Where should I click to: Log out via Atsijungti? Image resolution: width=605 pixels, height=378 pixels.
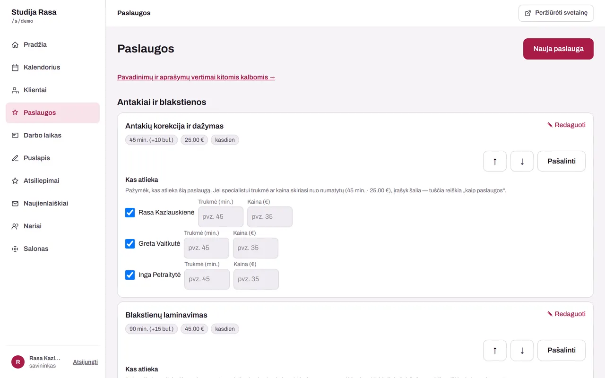coord(85,362)
